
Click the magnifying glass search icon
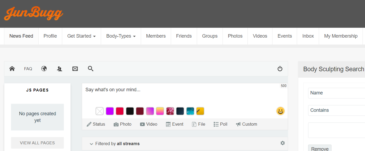91,69
